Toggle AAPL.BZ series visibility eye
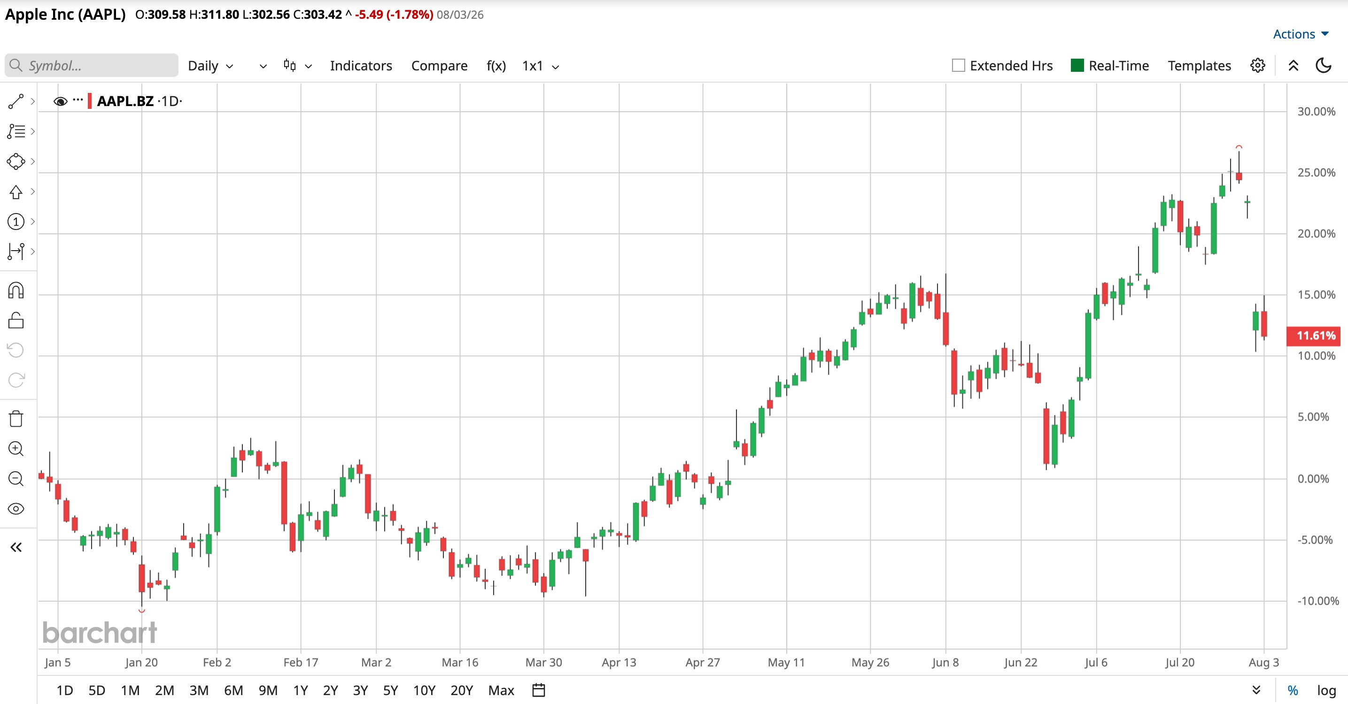Viewport: 1348px width, 704px height. pos(60,101)
